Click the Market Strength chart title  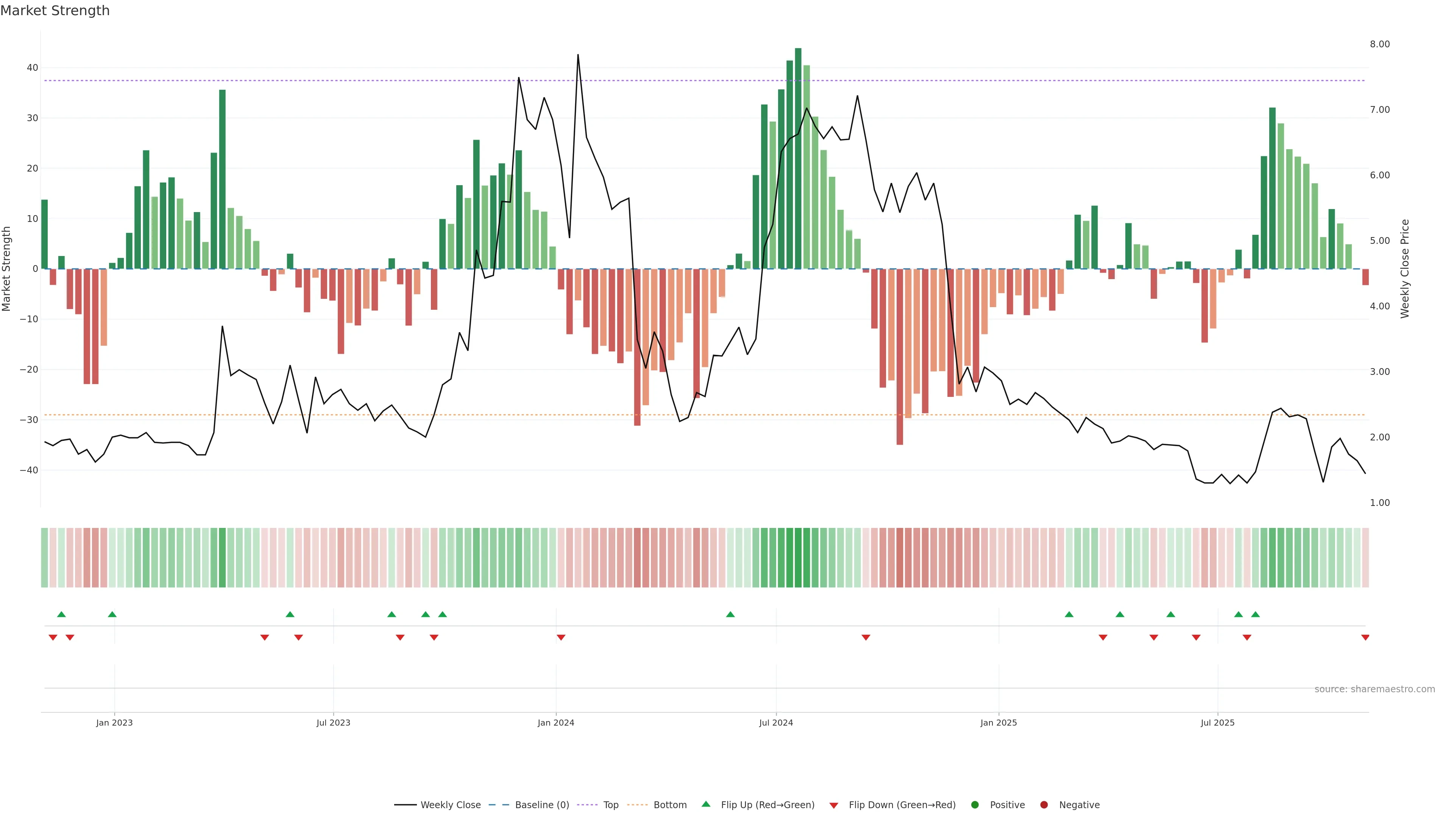point(55,11)
